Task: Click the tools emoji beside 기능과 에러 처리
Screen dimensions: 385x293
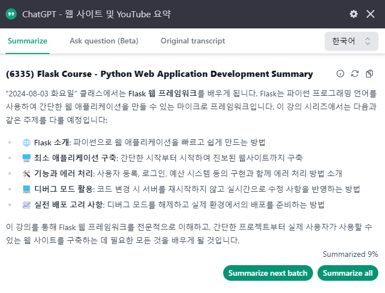Action: 26,174
